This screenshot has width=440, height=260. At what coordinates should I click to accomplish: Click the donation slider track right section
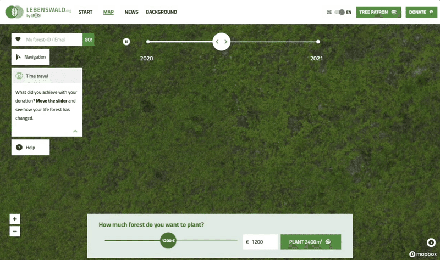pyautogui.click(x=207, y=240)
